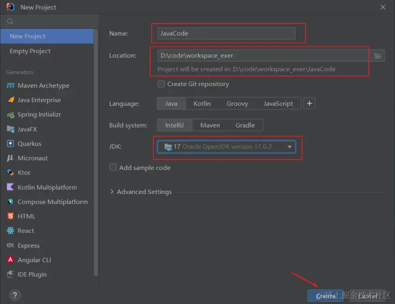Click the Micronaut label

(x=32, y=158)
